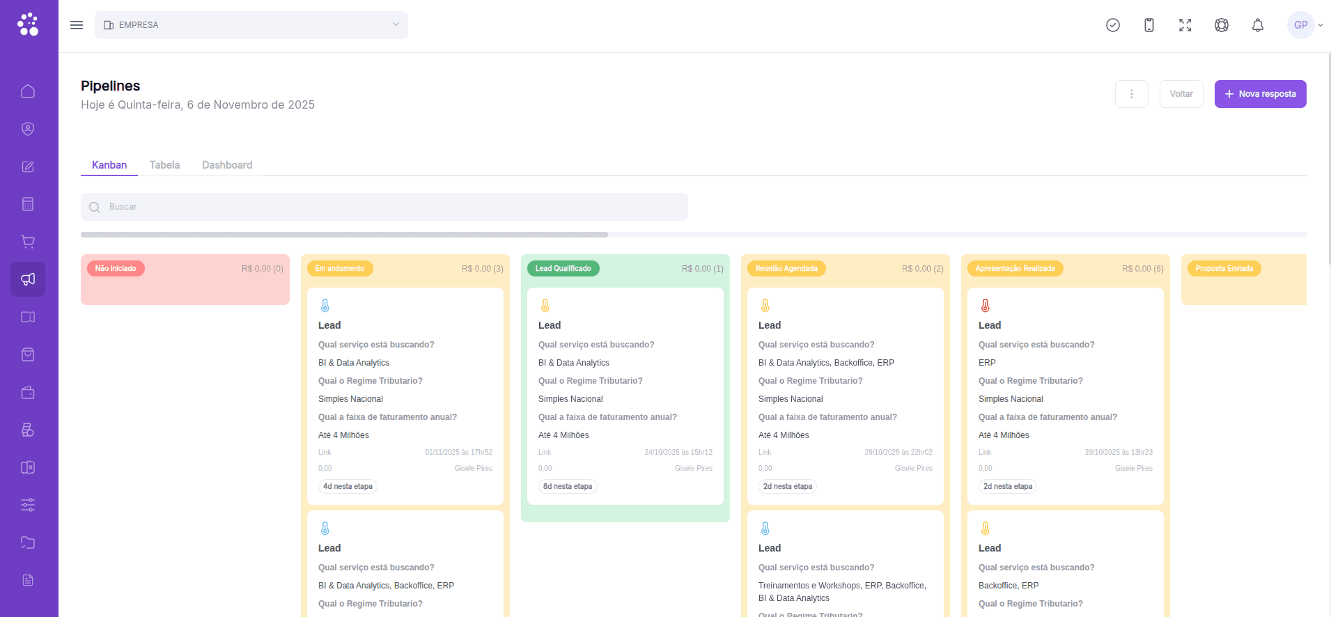The width and height of the screenshot is (1331, 617).
Task: Click thermometer icon on first Em andamento card
Action: [325, 306]
